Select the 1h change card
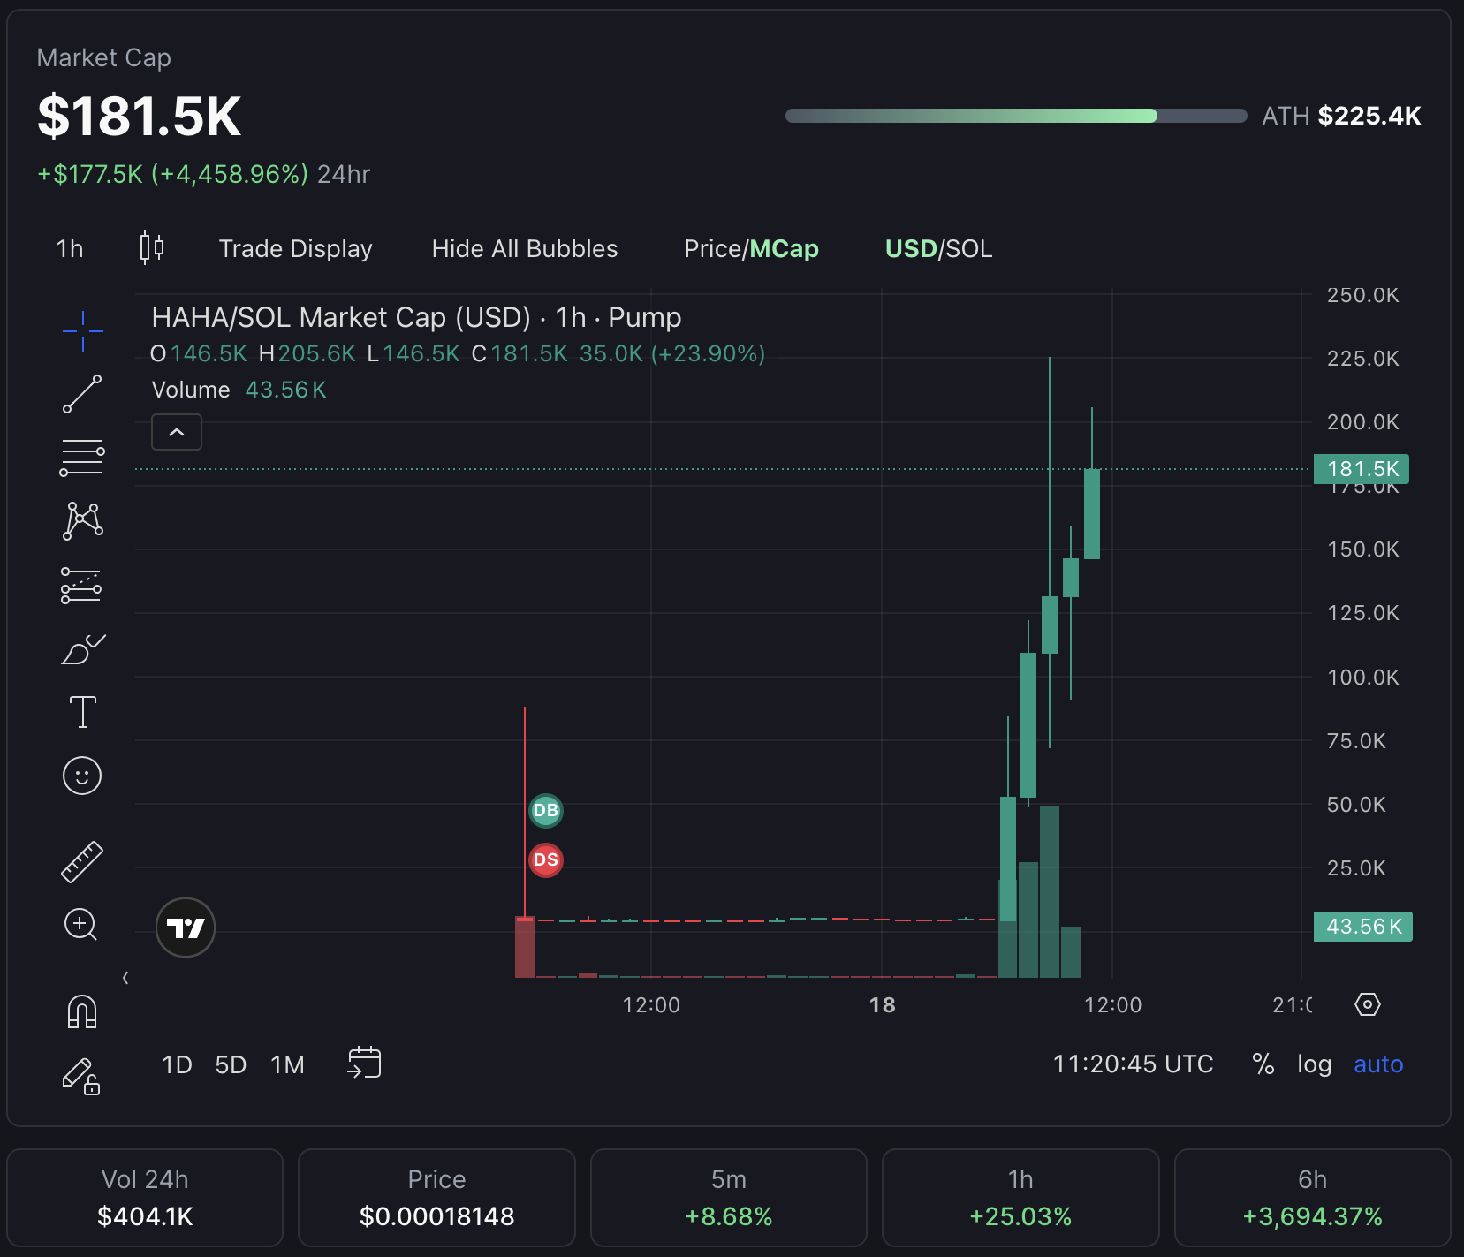The image size is (1464, 1257). coord(1020,1198)
